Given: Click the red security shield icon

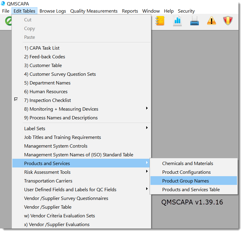Looking at the screenshot, I should click(228, 21).
